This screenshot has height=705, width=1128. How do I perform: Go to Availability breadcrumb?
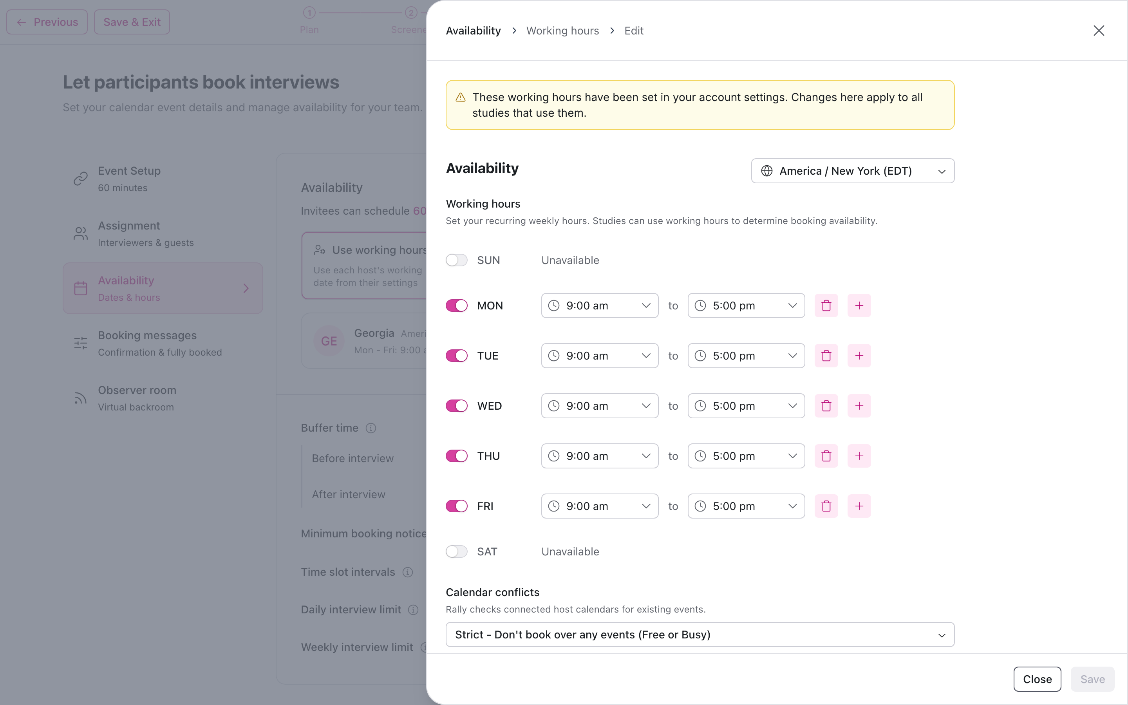[473, 31]
